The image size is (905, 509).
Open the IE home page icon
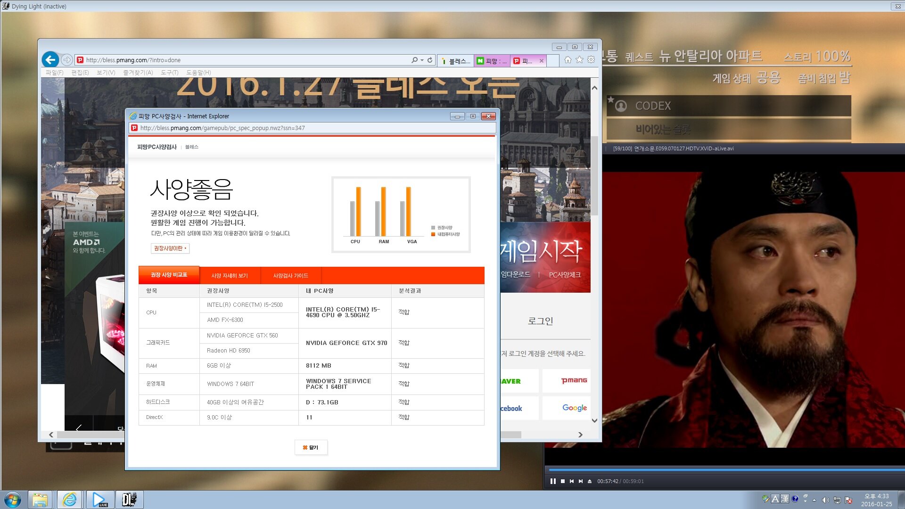(x=568, y=59)
